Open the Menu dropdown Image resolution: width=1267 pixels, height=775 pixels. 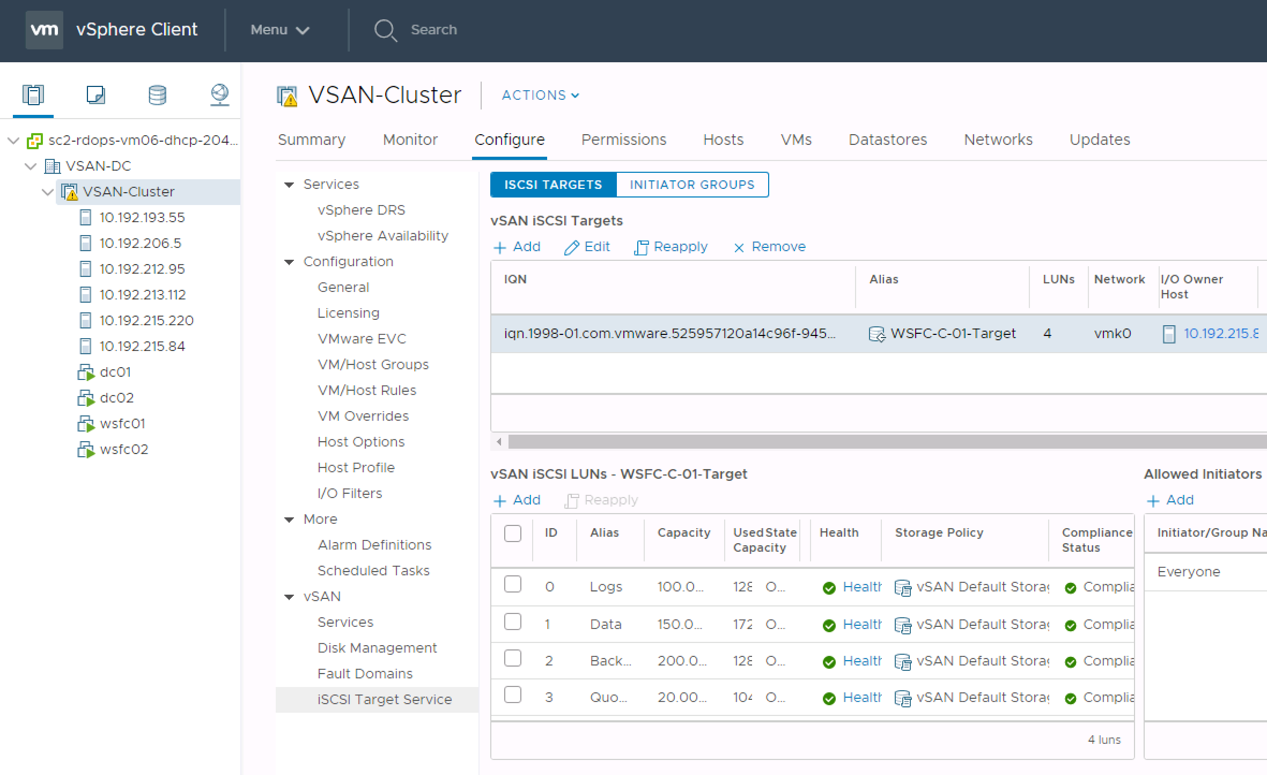tap(279, 30)
